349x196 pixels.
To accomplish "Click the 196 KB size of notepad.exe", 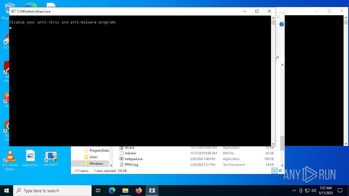I will coord(269,159).
